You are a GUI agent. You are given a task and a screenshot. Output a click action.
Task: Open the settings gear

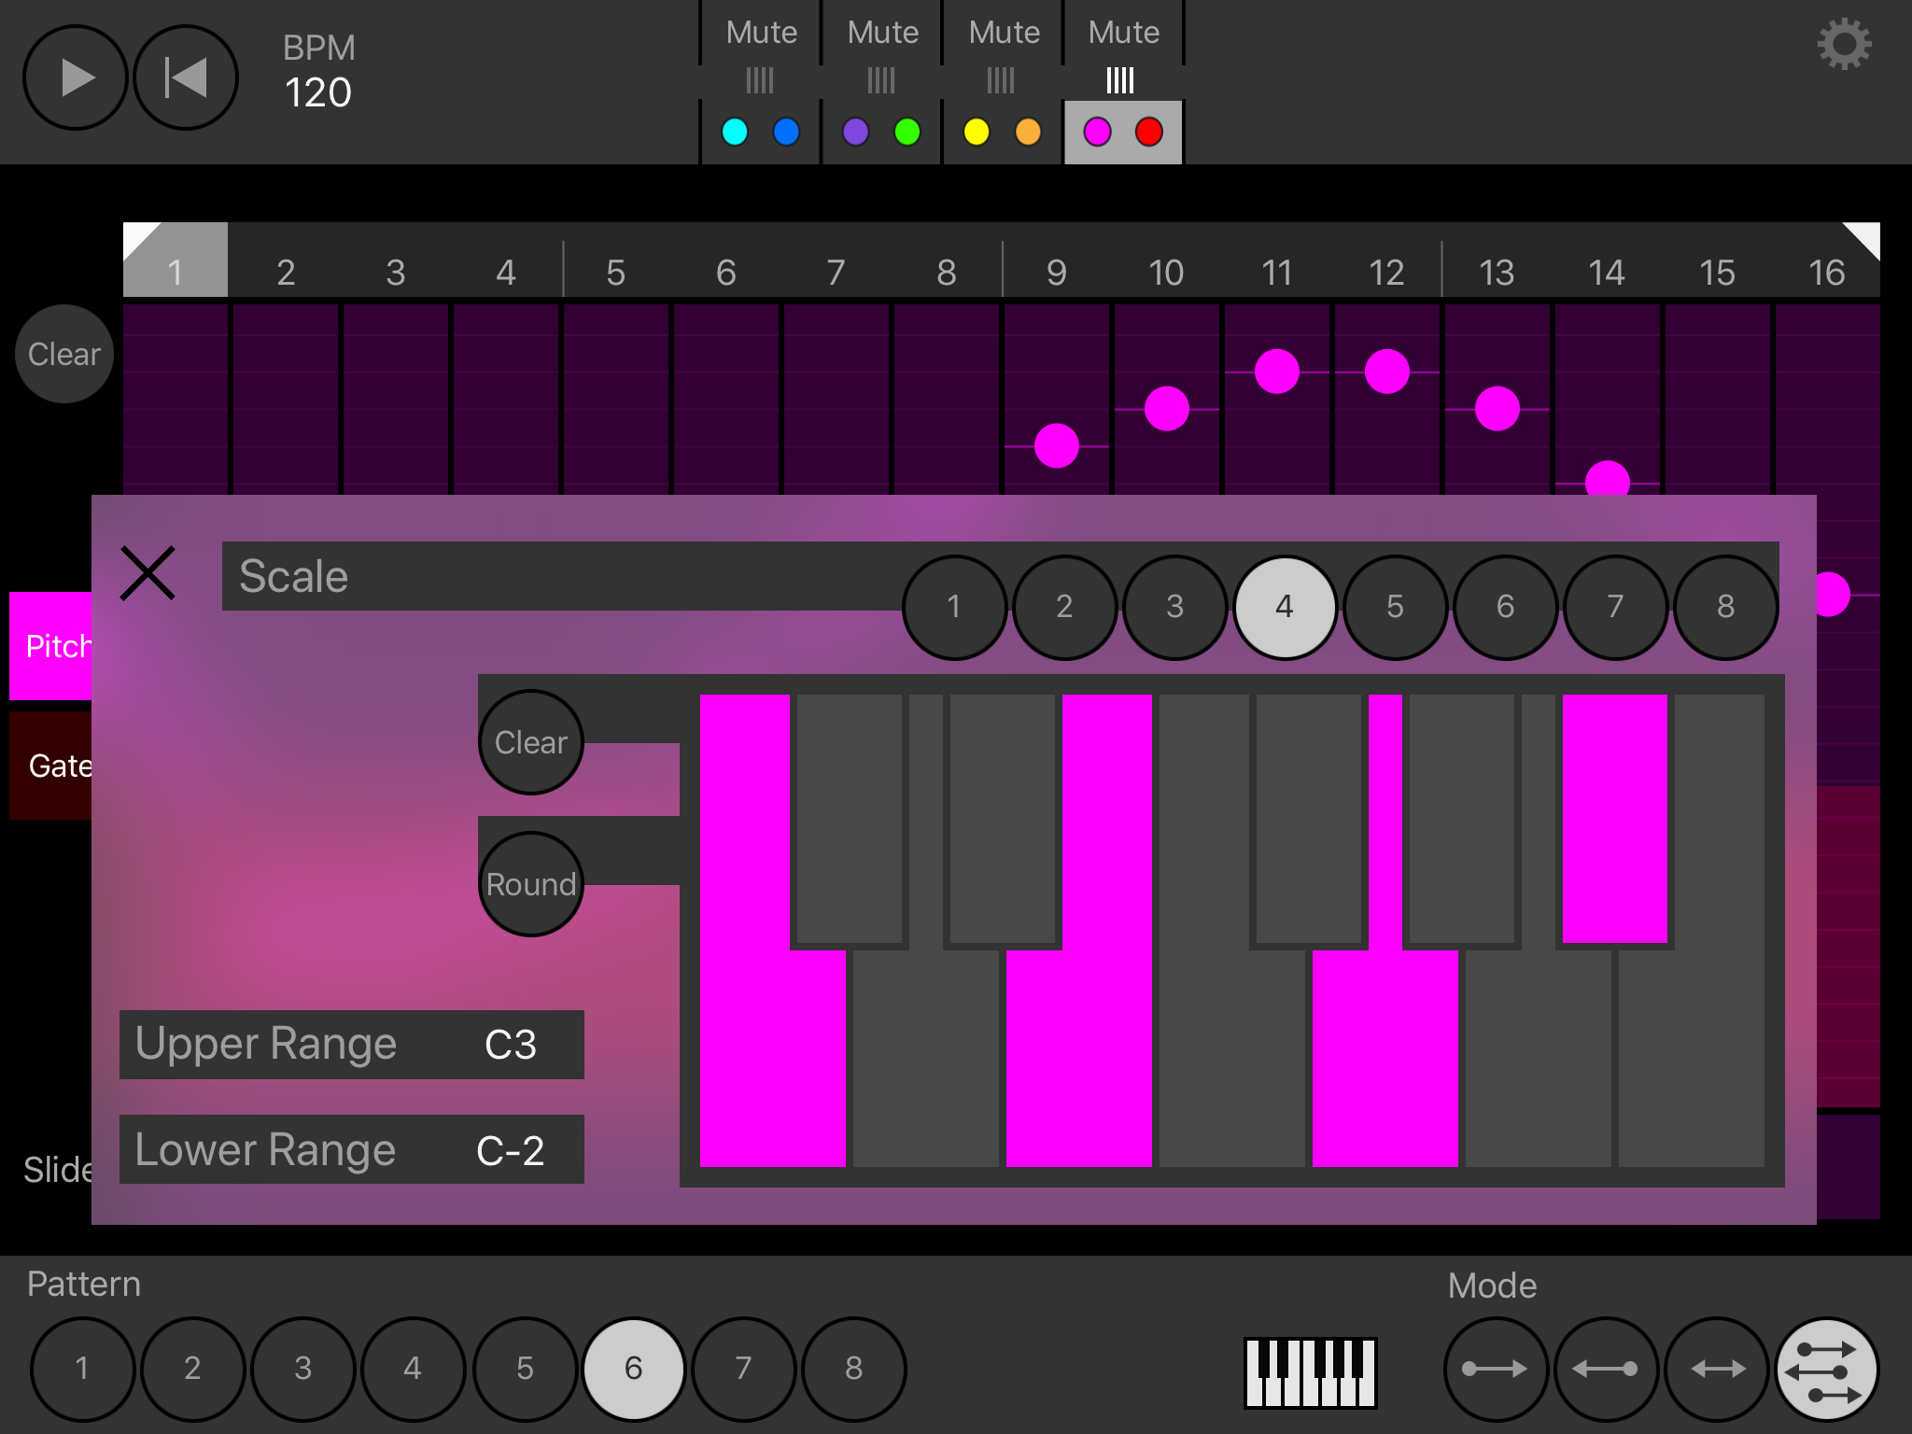[1844, 42]
